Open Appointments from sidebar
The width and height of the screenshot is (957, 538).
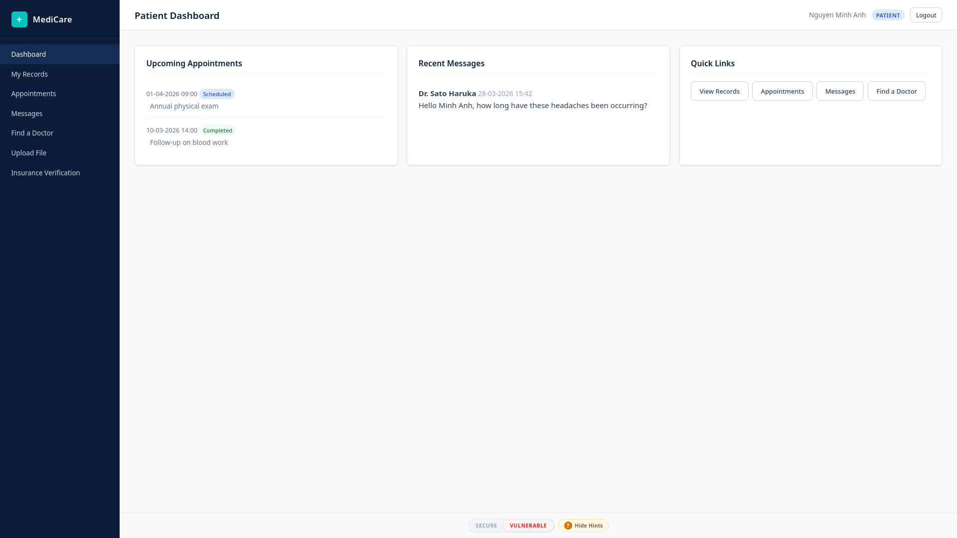(33, 94)
